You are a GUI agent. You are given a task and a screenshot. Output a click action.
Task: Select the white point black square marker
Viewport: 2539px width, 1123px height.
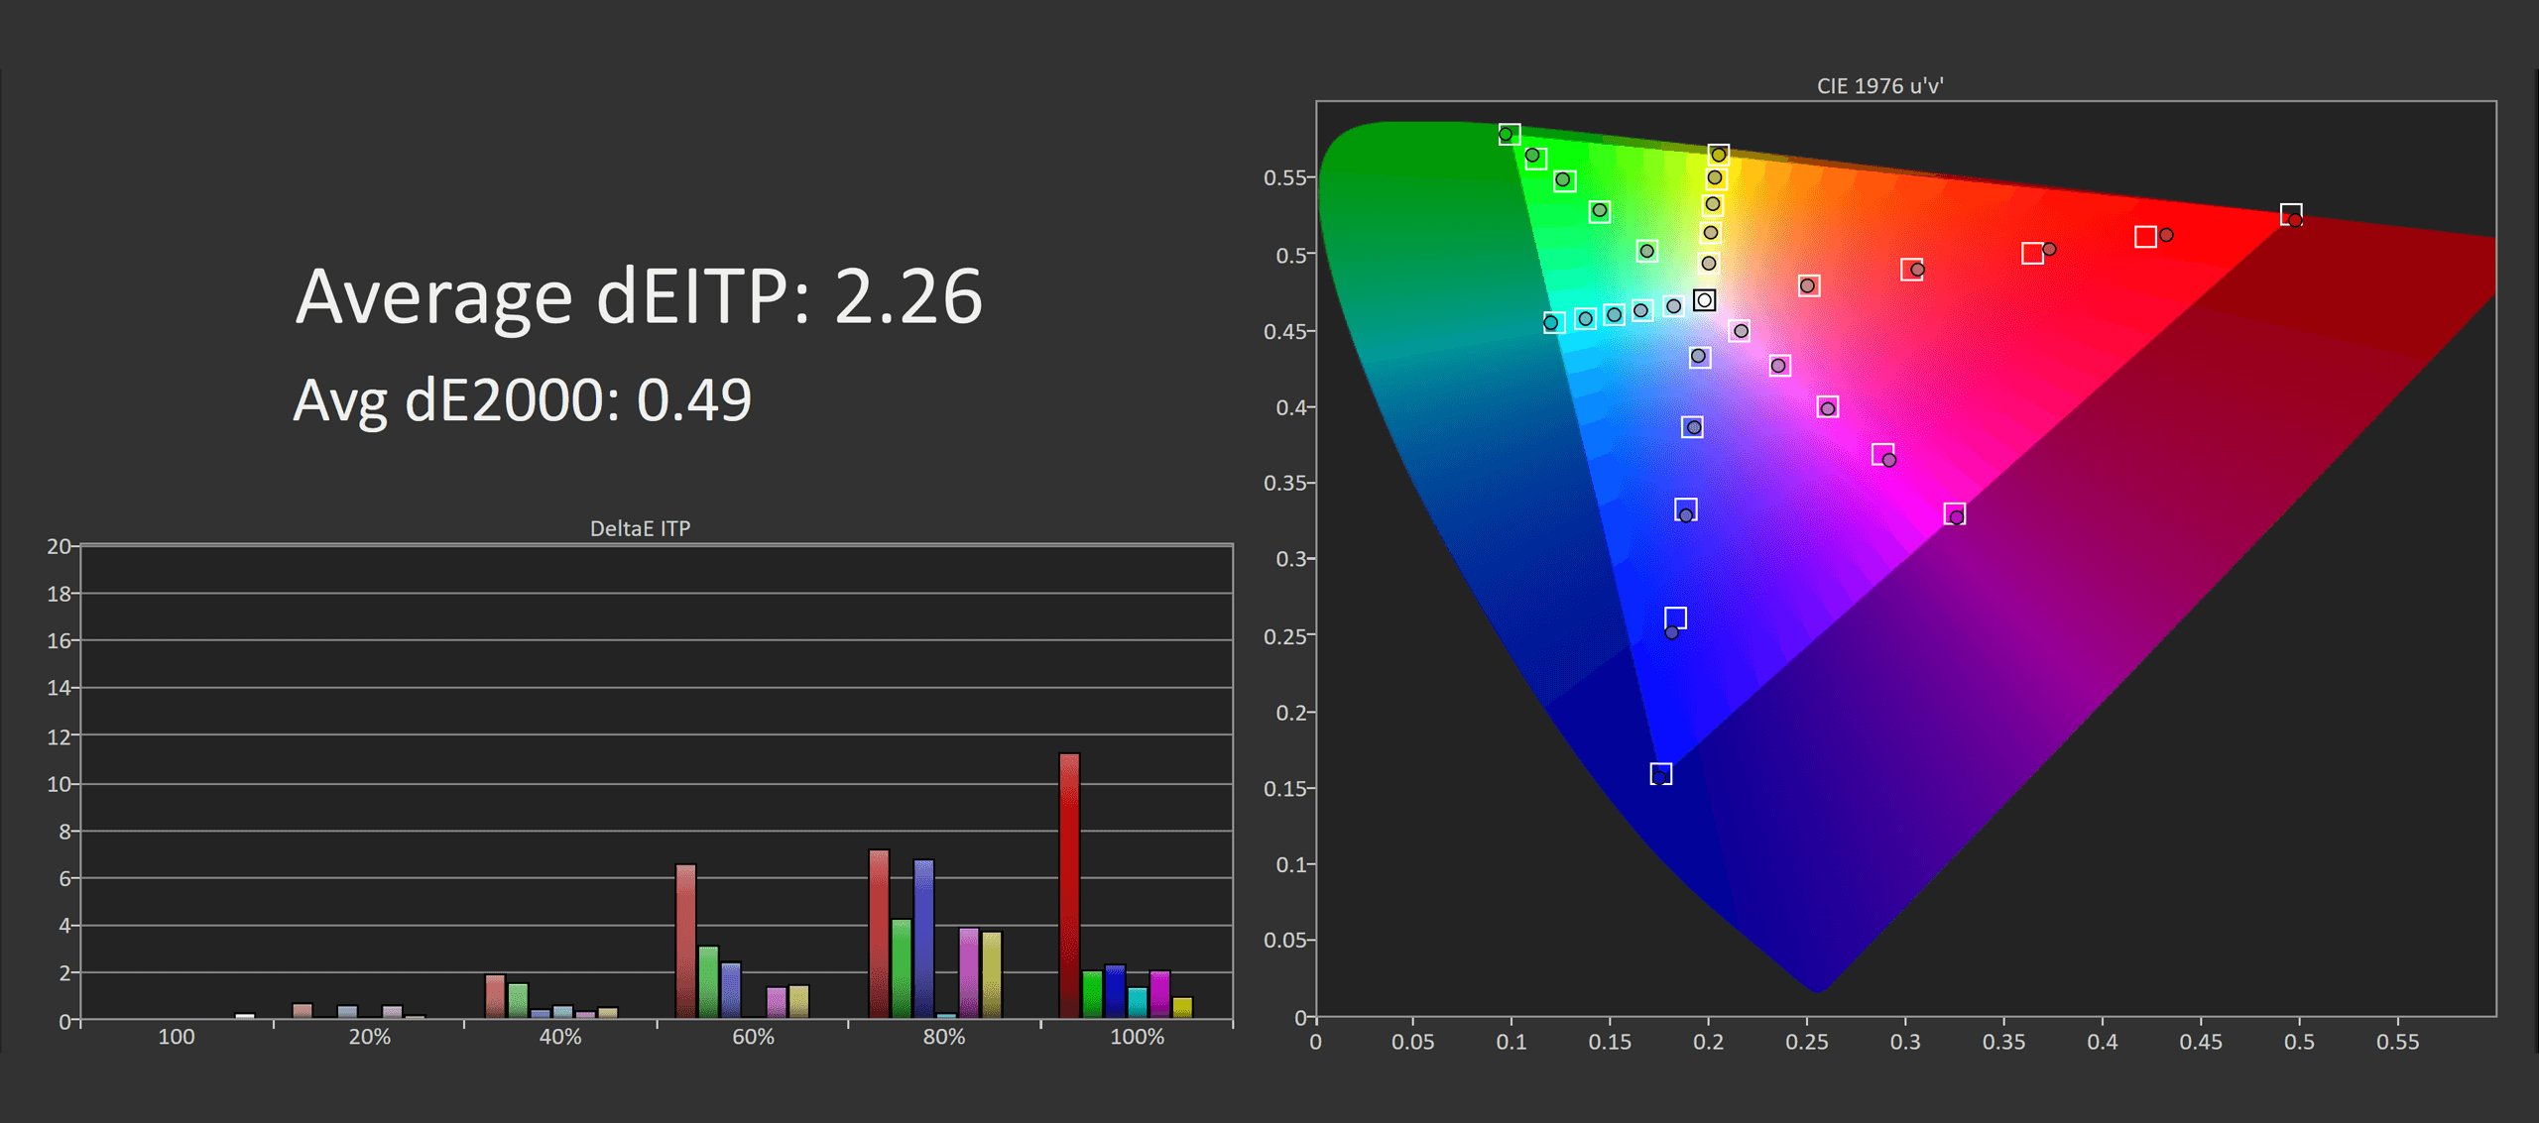[1704, 299]
